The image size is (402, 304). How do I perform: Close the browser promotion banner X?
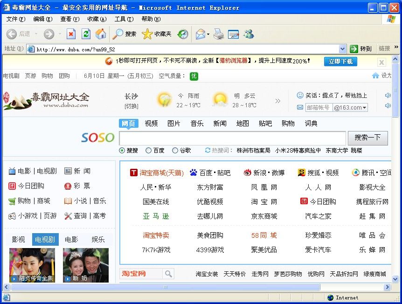pyautogui.click(x=381, y=62)
